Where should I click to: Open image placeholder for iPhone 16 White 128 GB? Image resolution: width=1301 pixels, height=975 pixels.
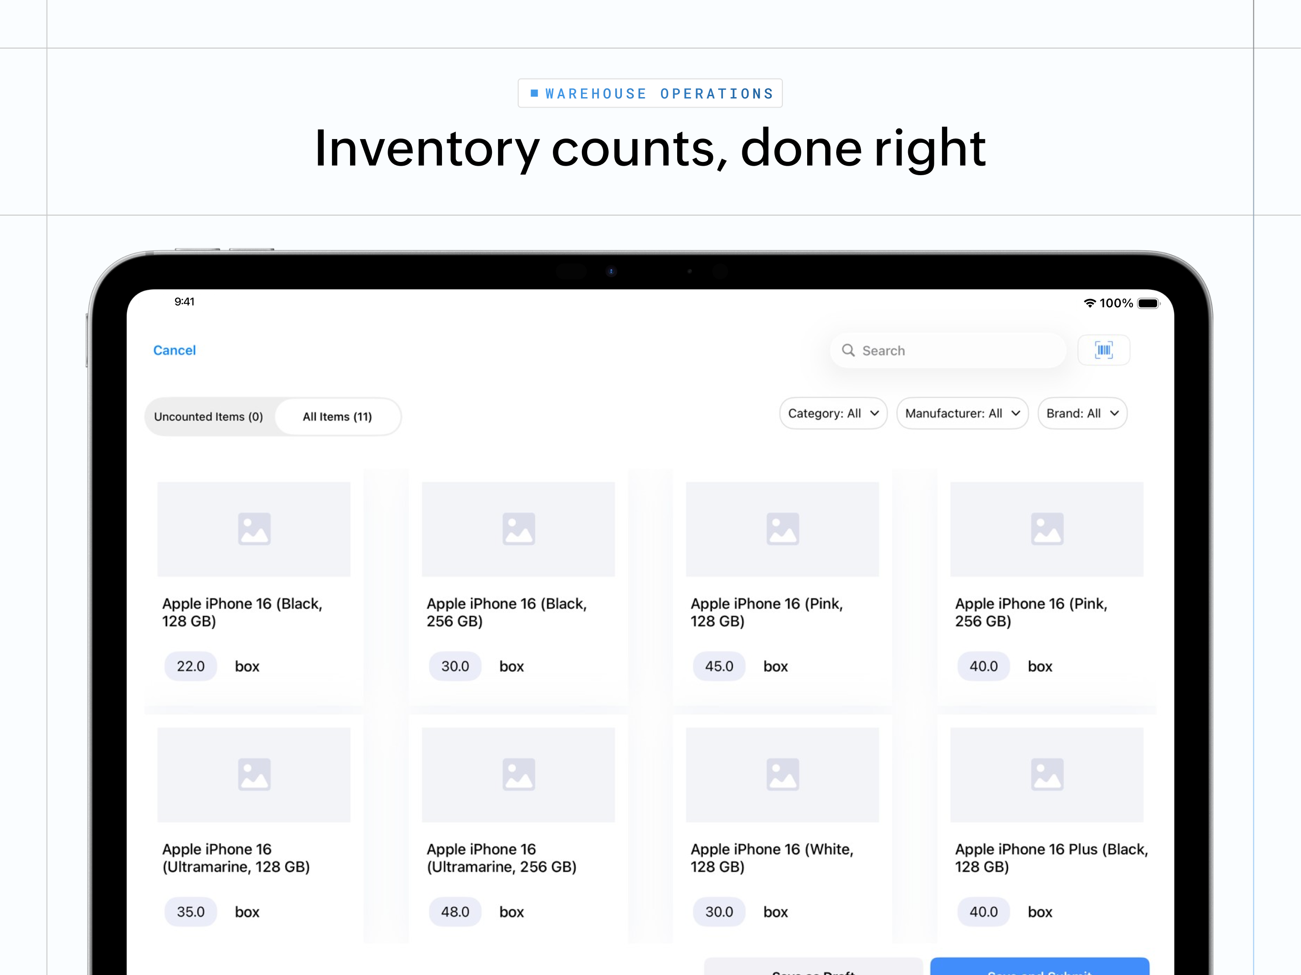(x=782, y=775)
